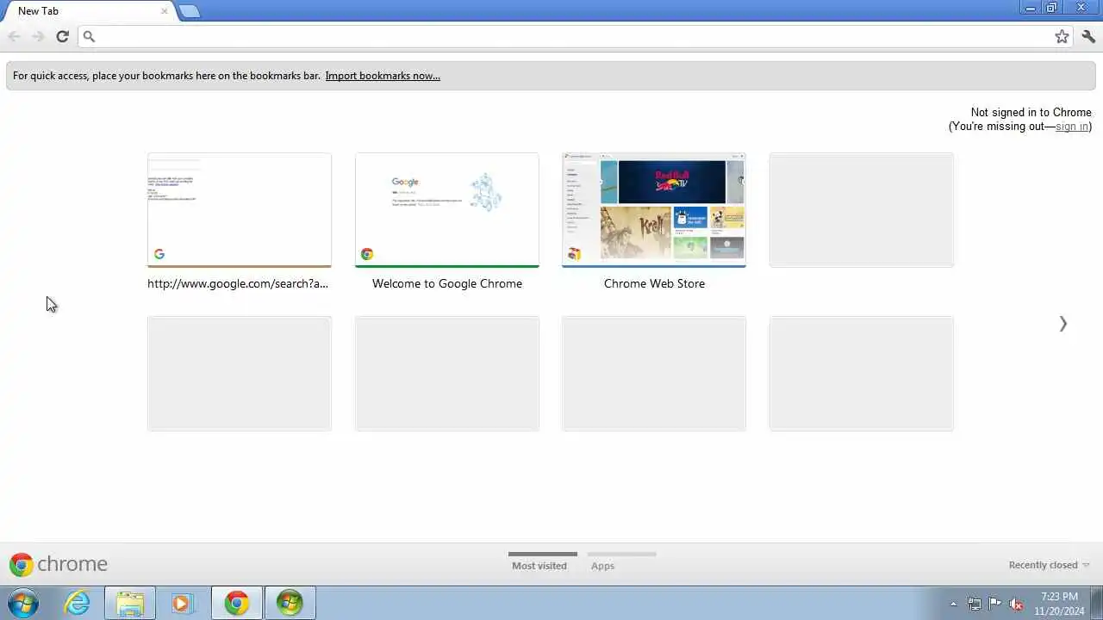Open Action Center flag icon in tray
The image size is (1103, 620).
[995, 604]
